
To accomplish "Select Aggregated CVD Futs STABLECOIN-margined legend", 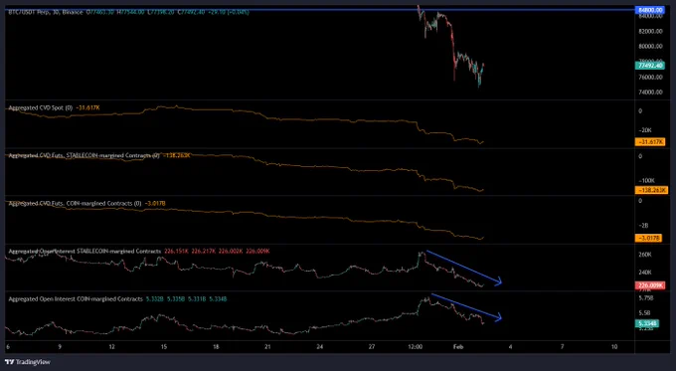I will (84, 155).
